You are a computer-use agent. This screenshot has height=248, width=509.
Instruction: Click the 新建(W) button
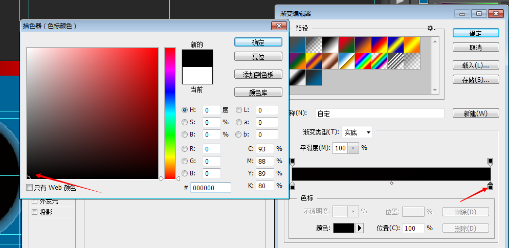tap(476, 114)
